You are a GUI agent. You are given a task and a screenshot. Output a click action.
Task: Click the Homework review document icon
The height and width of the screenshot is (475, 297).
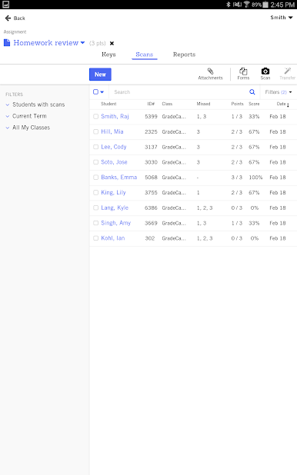7,43
